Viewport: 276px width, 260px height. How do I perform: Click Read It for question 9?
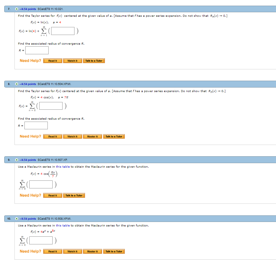tap(52, 195)
